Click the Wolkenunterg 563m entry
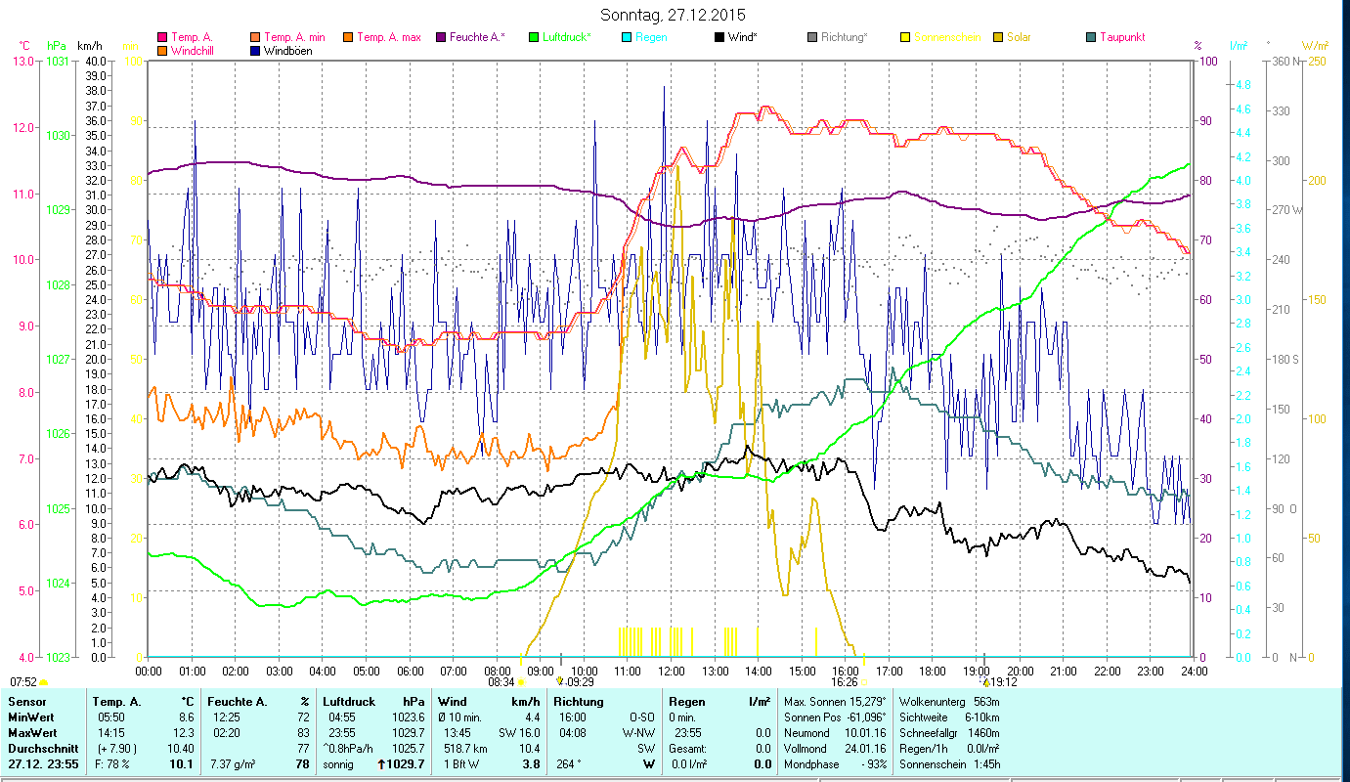Screen dimensions: 1350x782 [948, 701]
